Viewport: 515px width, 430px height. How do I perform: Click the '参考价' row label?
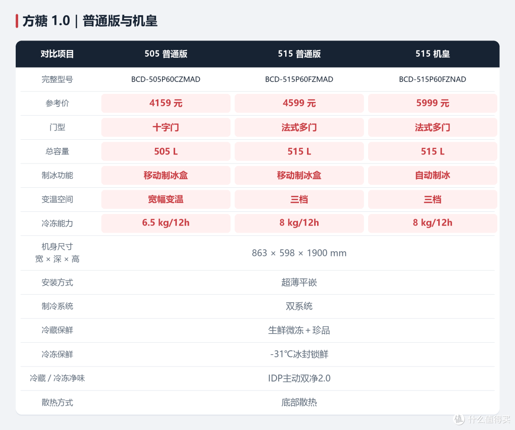[x=57, y=103]
